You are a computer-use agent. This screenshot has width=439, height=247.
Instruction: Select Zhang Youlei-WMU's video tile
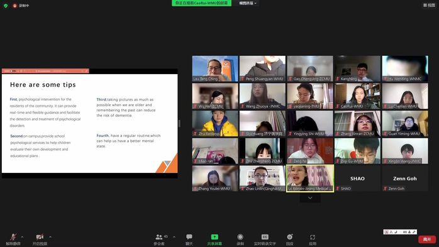(x=215, y=178)
